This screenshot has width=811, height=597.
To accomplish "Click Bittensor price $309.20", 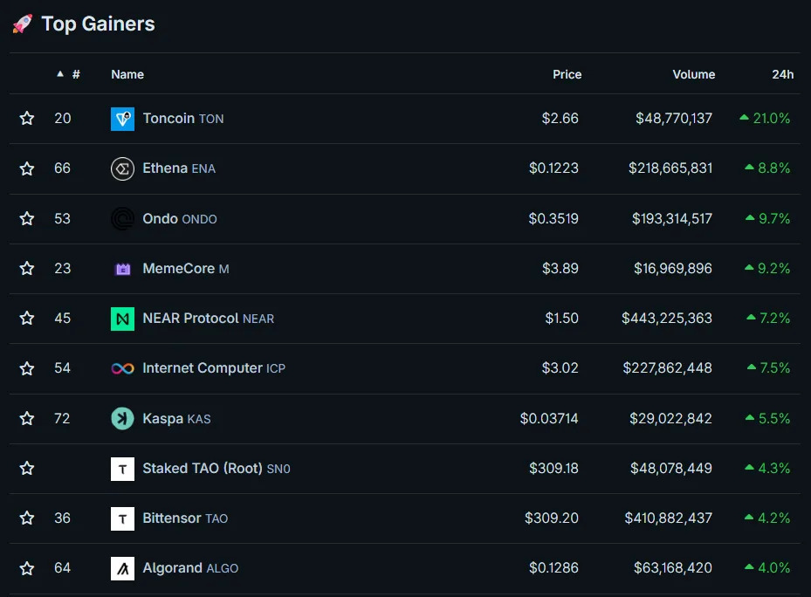I will tap(552, 518).
